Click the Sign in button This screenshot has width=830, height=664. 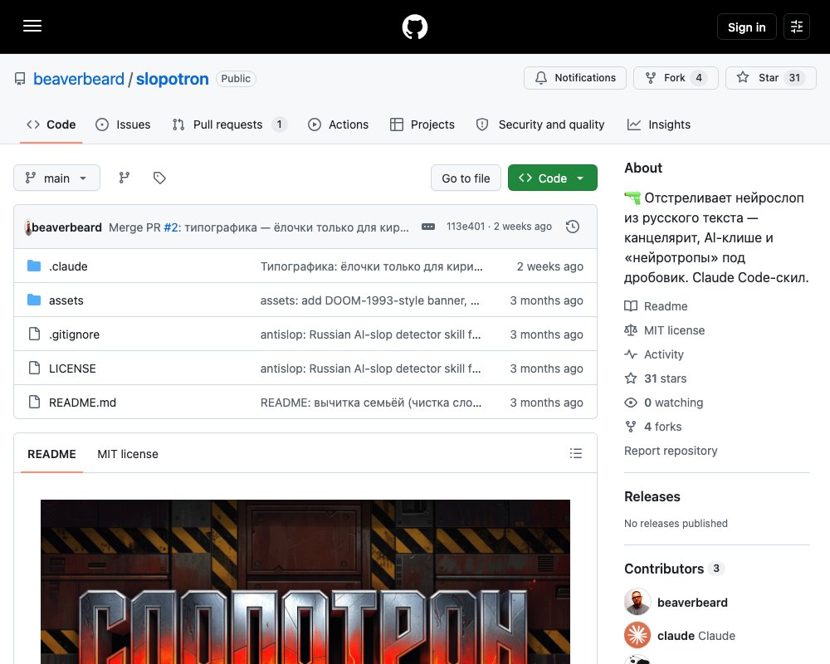(746, 27)
